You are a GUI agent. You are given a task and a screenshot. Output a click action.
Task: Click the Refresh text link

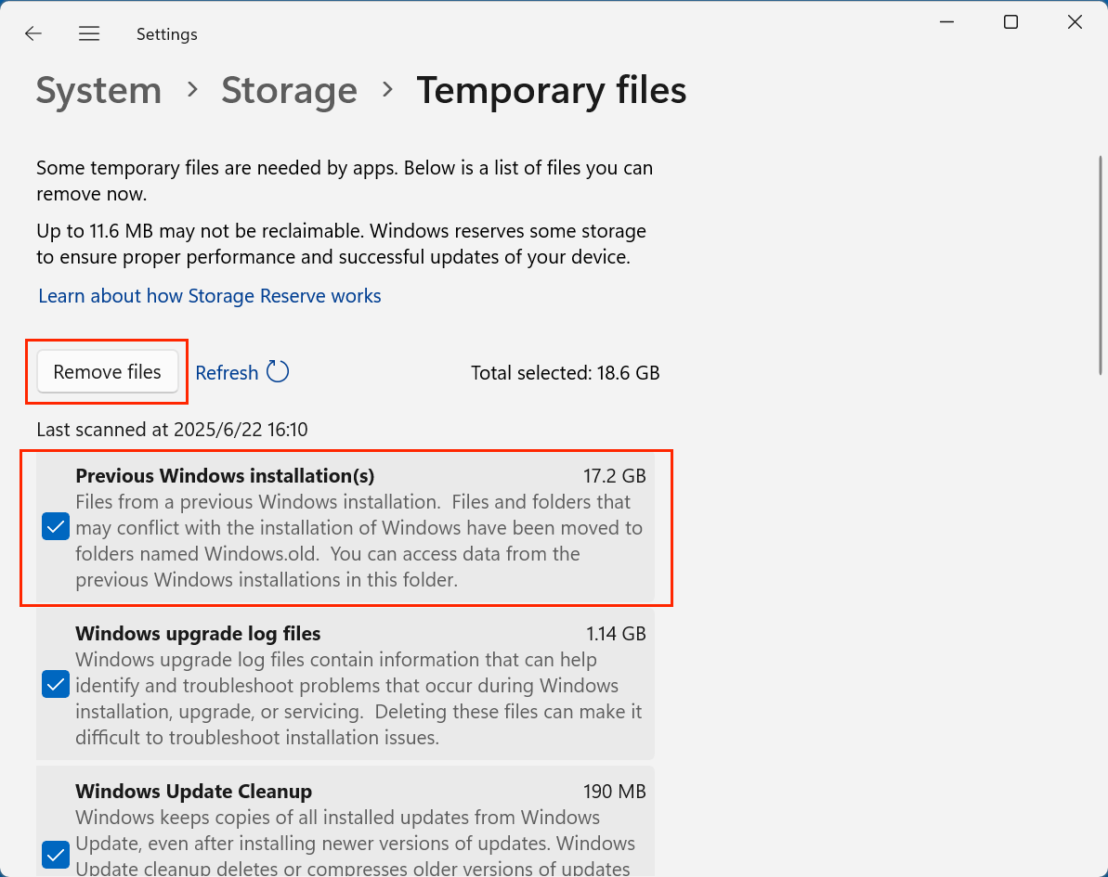click(x=227, y=373)
